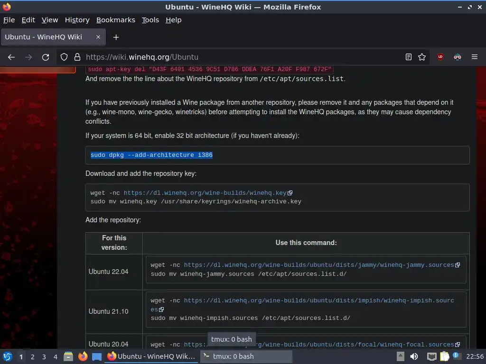Viewport: 486px width, 364px height.
Task: Close the Ubuntu - WineHQ Wiki tab
Action: (x=98, y=37)
